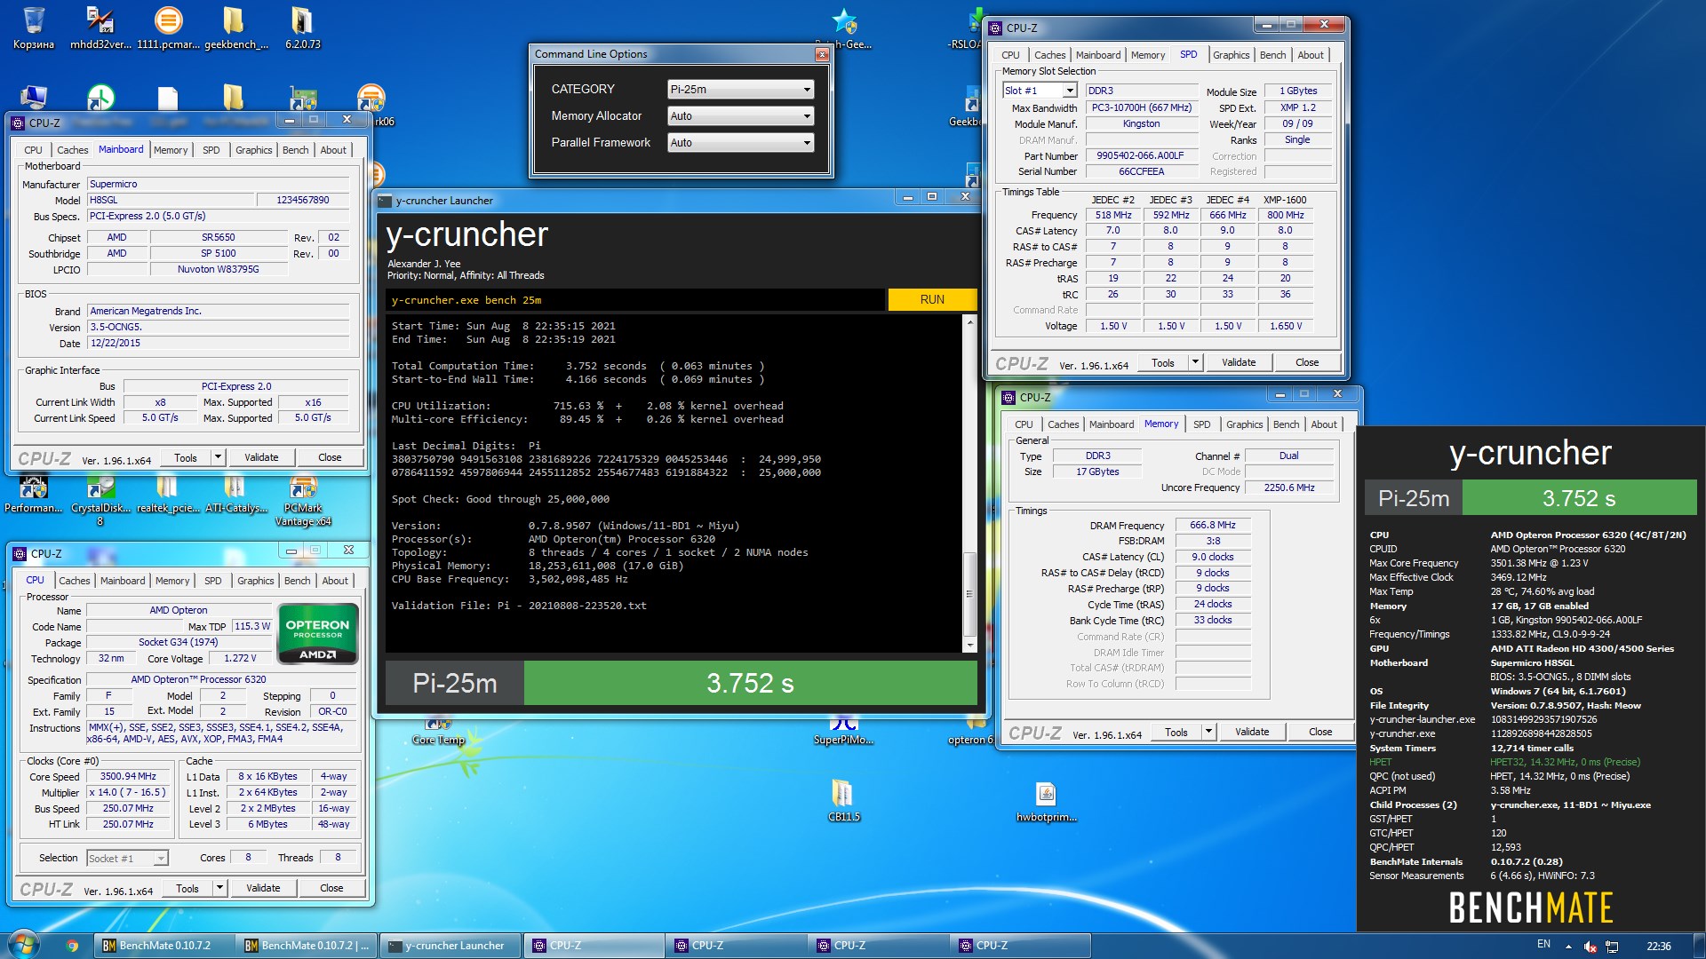1706x959 pixels.
Task: Select SPD tab in Memory CPU-Z window
Action: click(1201, 424)
